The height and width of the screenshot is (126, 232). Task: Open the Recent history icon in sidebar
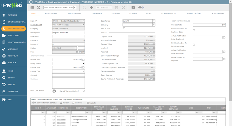4,85
